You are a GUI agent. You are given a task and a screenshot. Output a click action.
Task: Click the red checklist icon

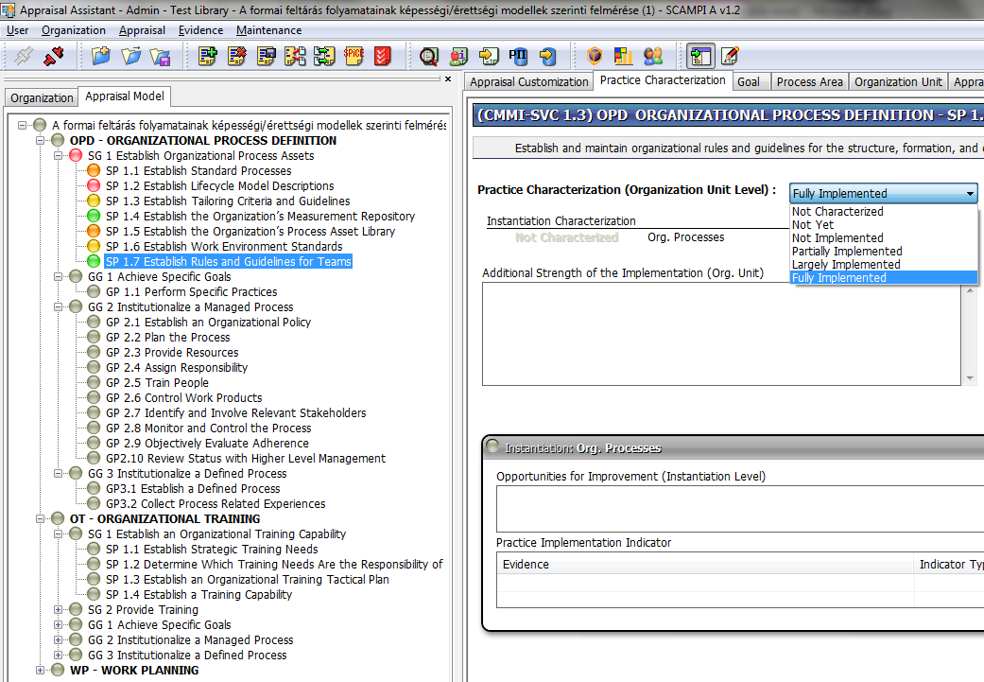coord(383,56)
